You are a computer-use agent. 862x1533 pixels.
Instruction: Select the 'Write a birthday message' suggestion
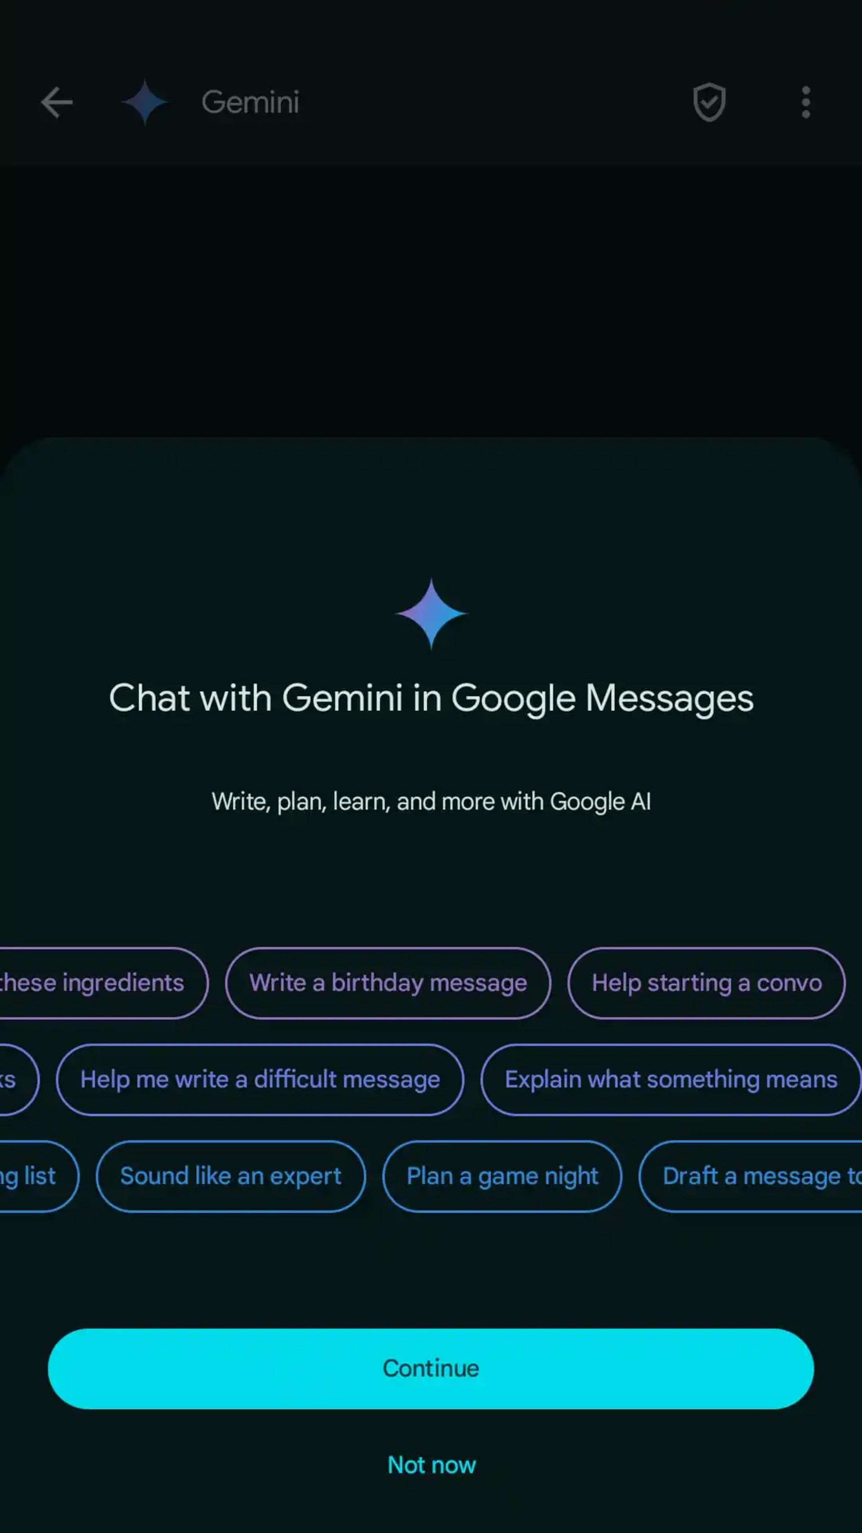click(x=387, y=982)
